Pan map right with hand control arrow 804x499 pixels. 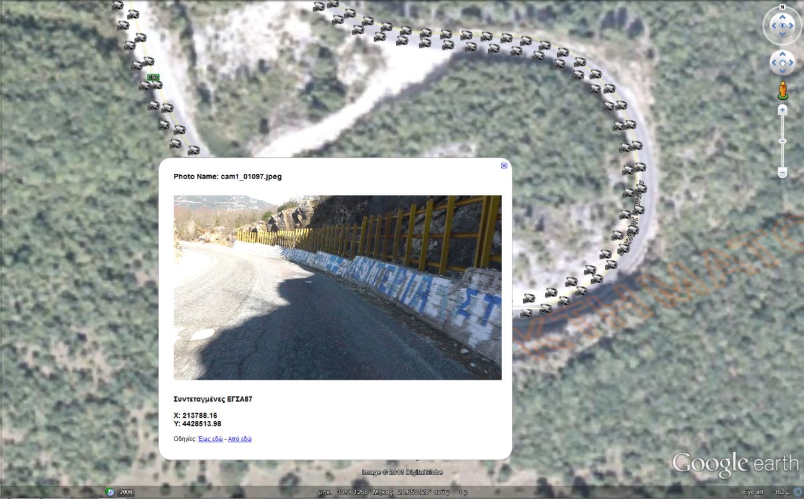click(791, 63)
